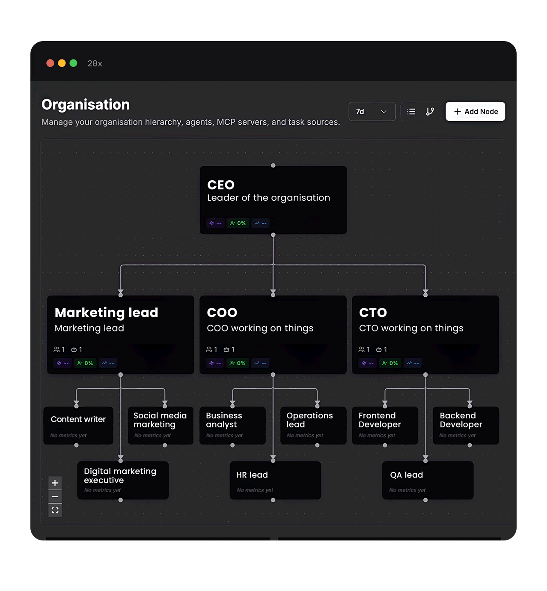Click the CTO 0% success badge

tap(390, 363)
